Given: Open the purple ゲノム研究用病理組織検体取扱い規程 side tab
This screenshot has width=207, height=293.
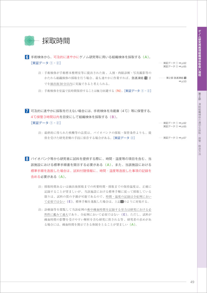Looking at the screenshot, I should [x=202, y=58].
